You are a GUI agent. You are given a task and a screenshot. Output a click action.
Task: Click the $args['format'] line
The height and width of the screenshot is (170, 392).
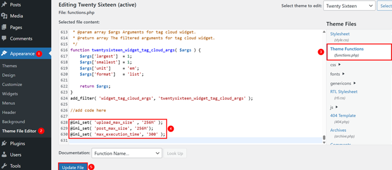[112, 74]
